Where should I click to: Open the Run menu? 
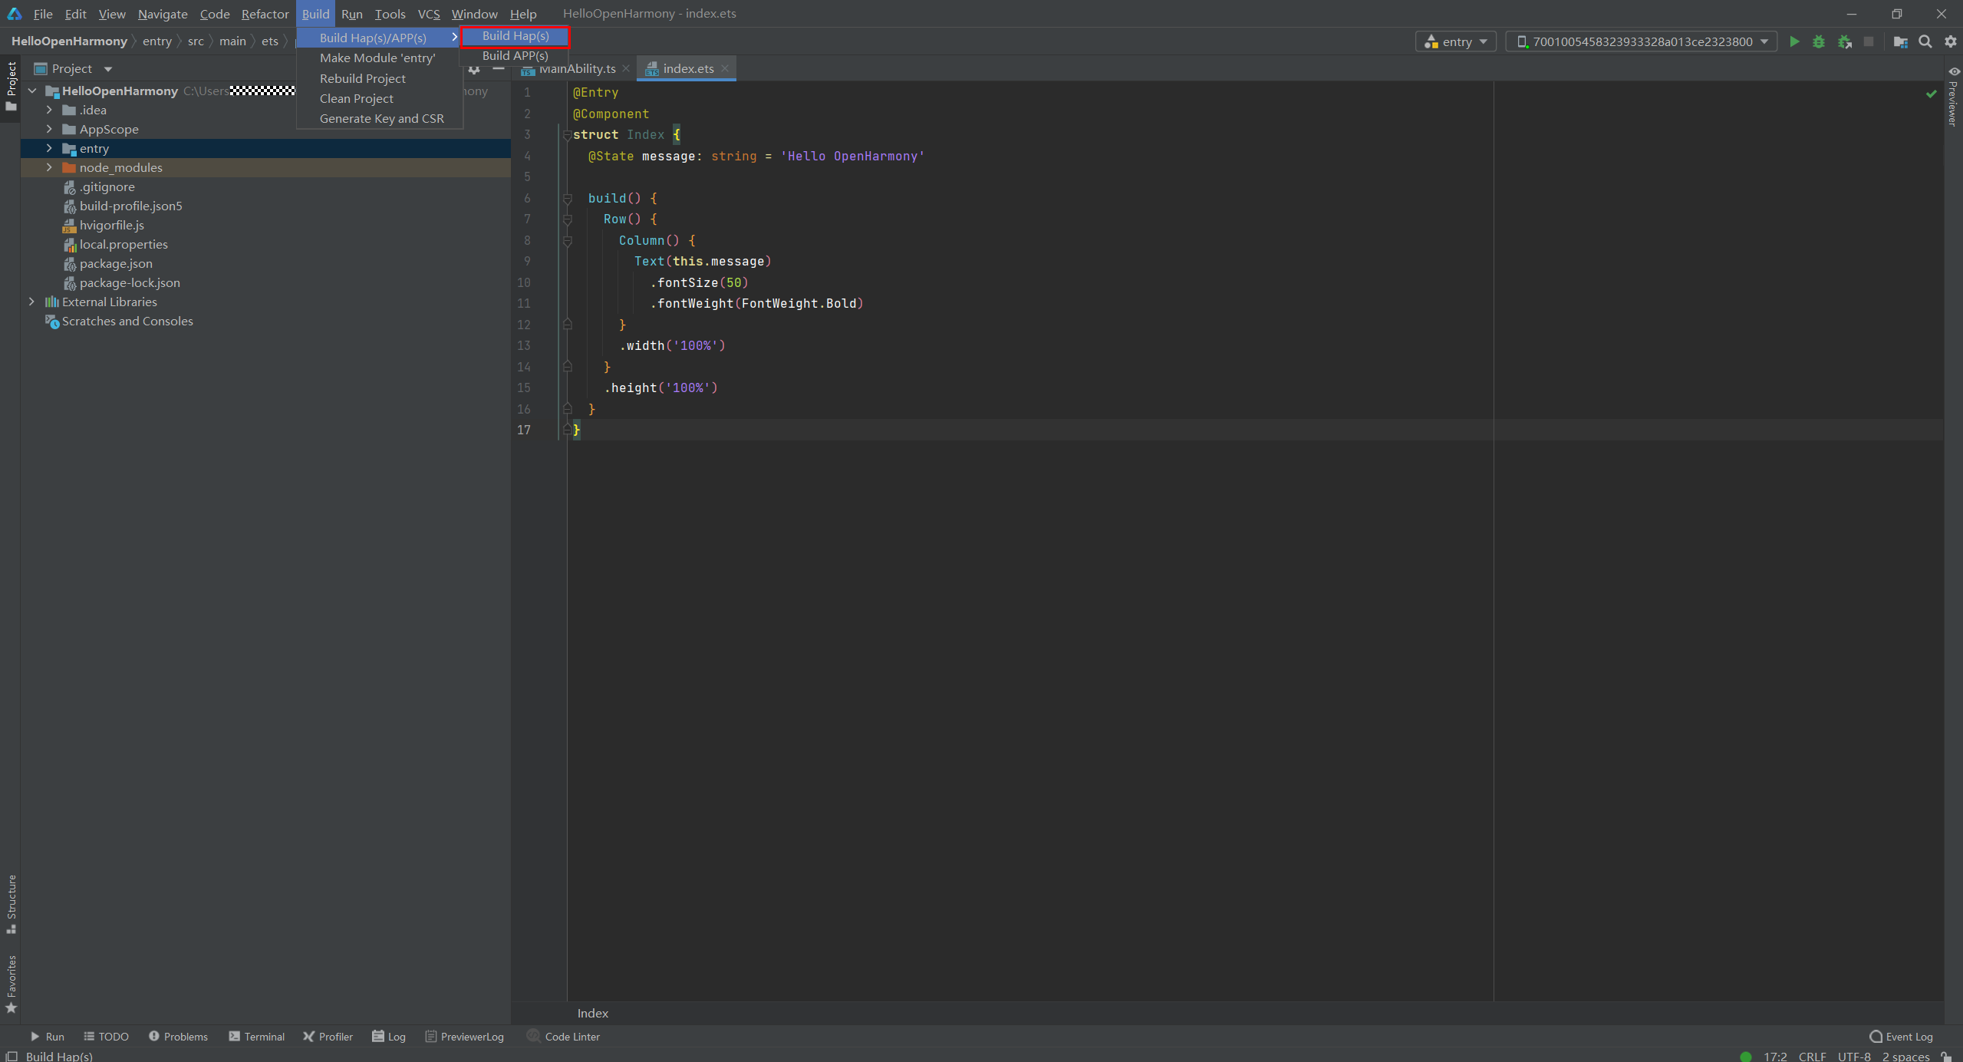351,14
